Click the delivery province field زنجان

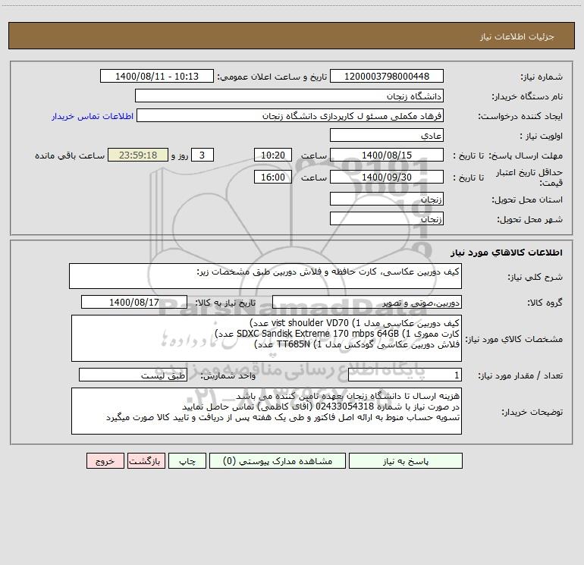click(387, 199)
